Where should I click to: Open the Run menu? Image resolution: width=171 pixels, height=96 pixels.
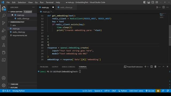pyautogui.click(x=42, y=2)
